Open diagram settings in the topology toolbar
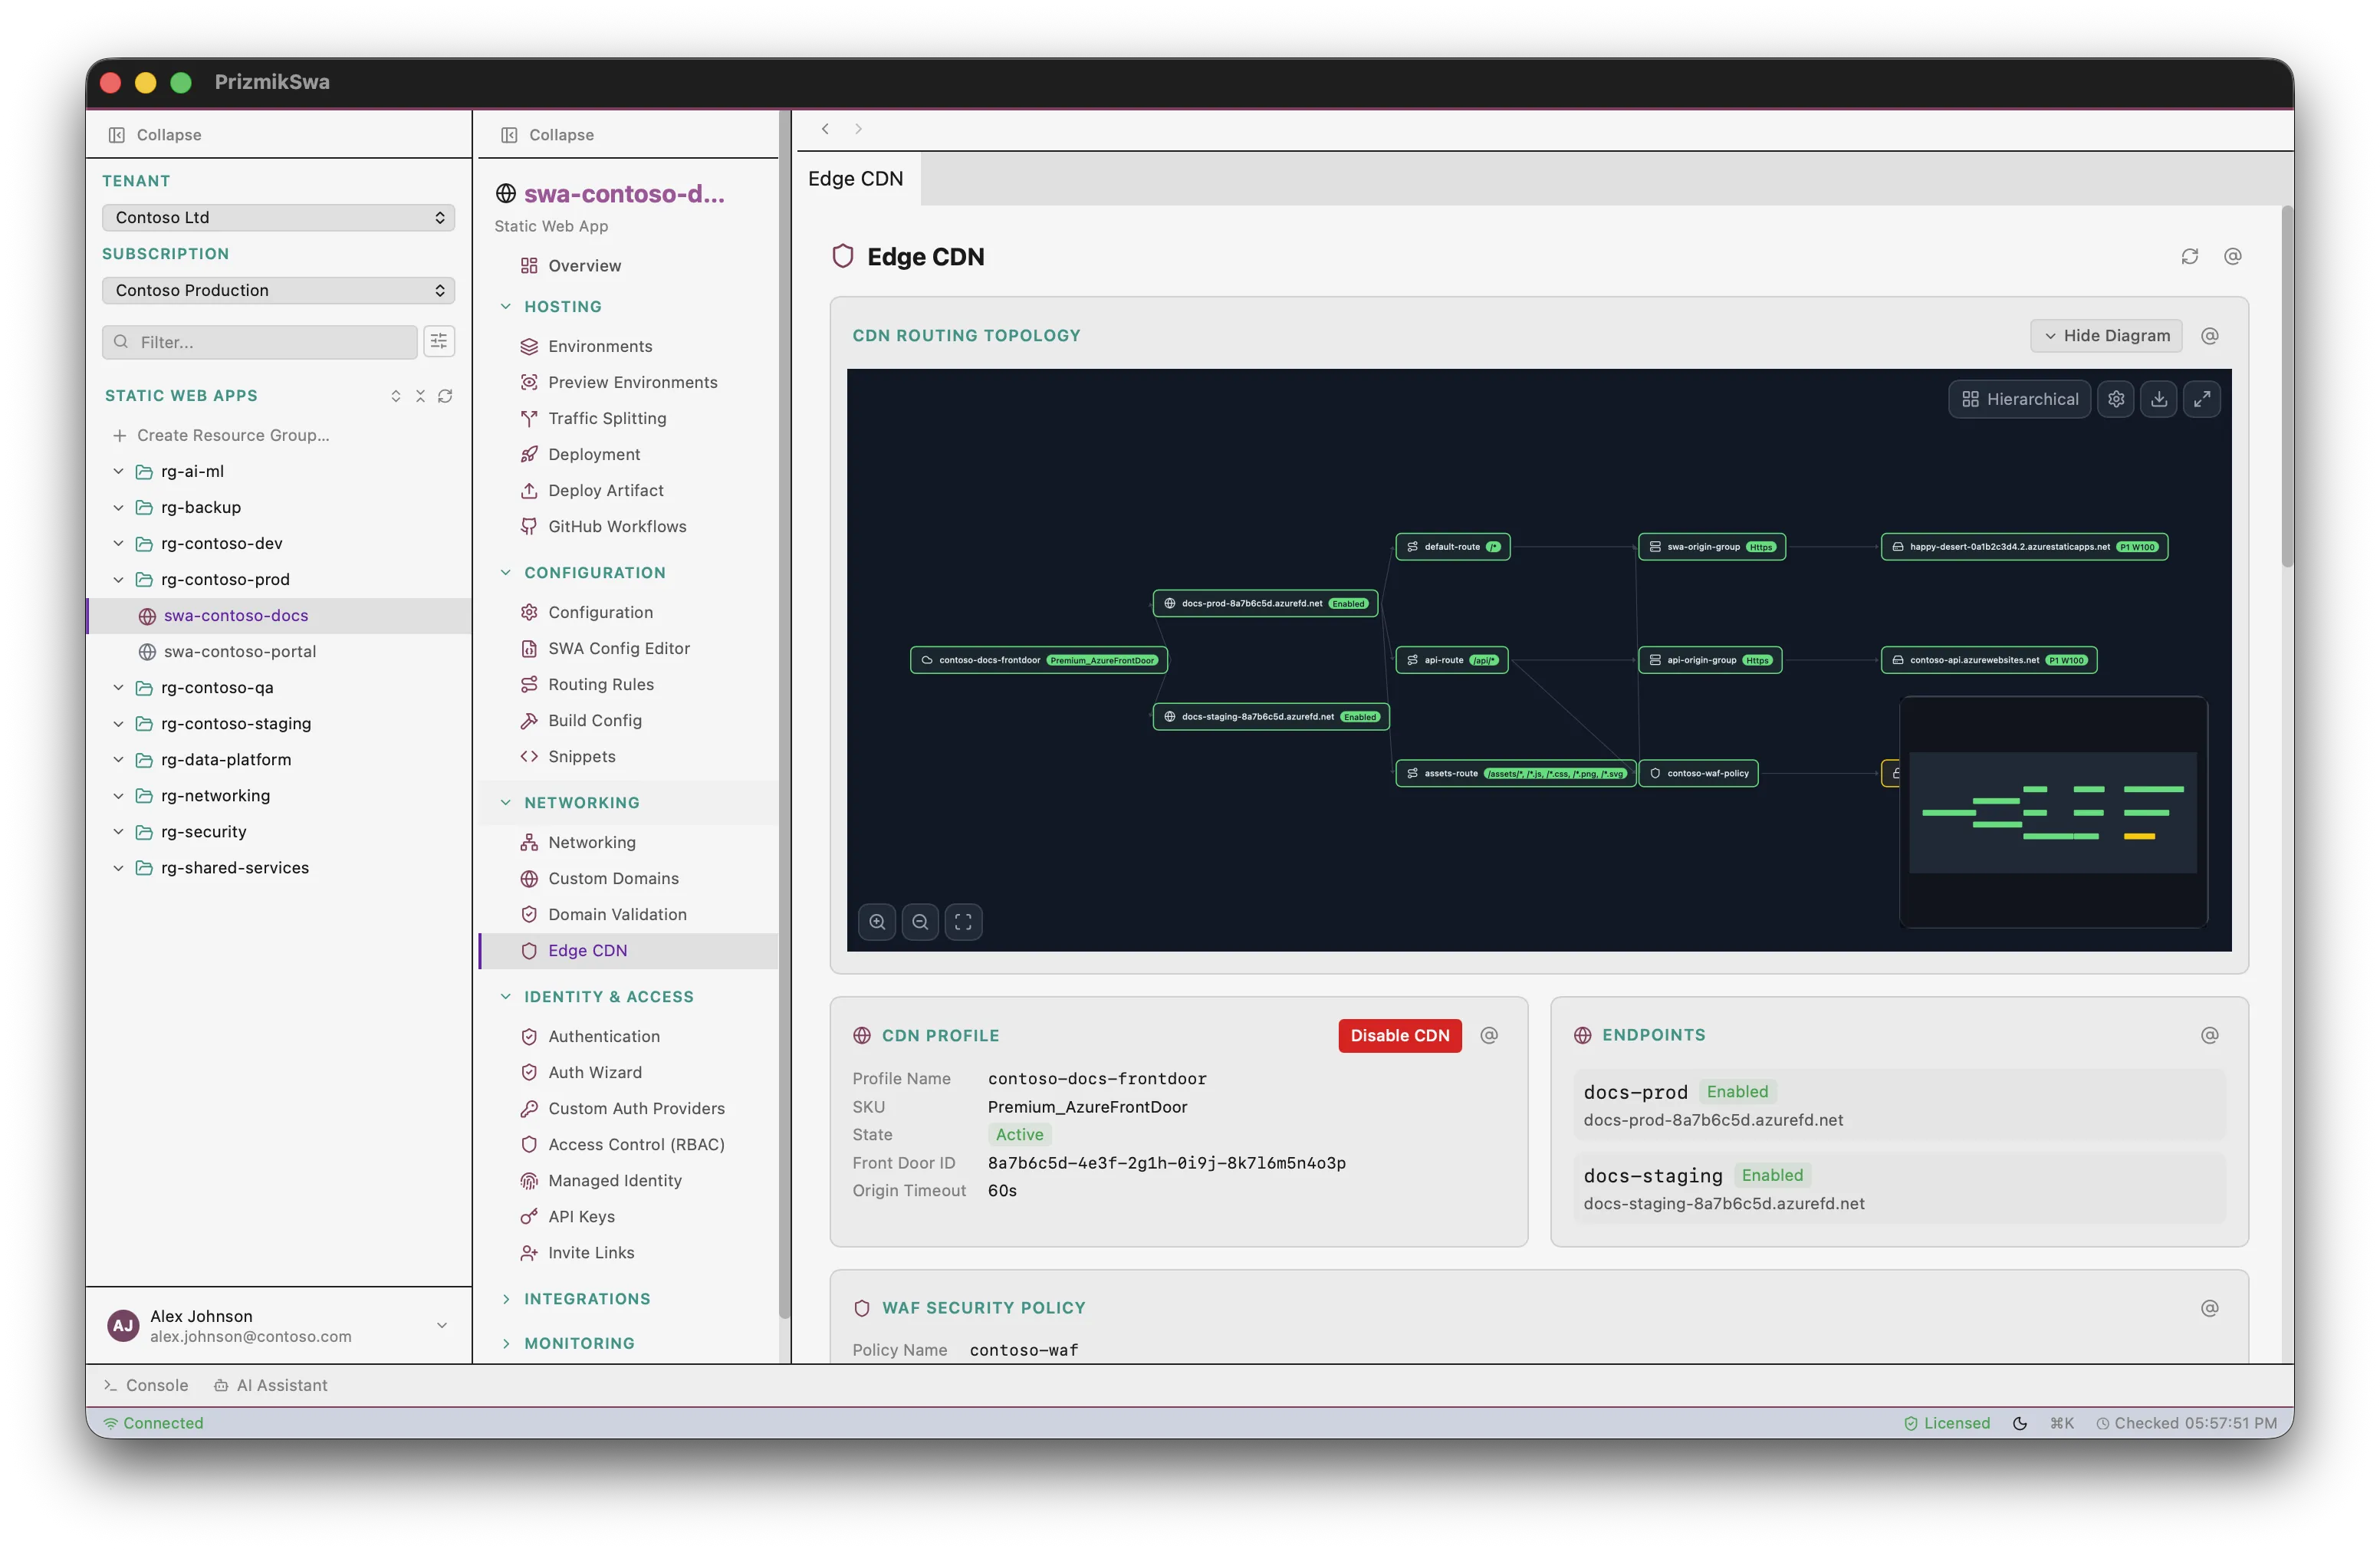Image resolution: width=2380 pixels, height=1552 pixels. coord(2116,398)
